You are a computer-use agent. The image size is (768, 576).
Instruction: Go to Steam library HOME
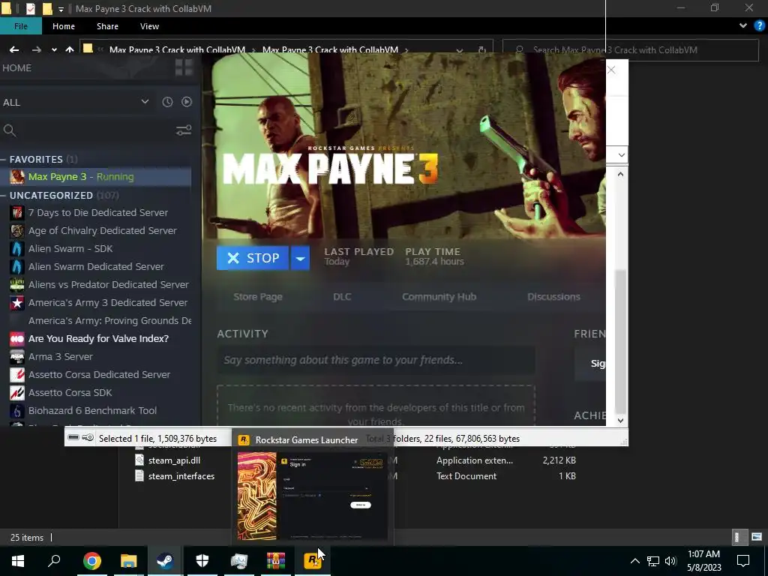[16, 68]
